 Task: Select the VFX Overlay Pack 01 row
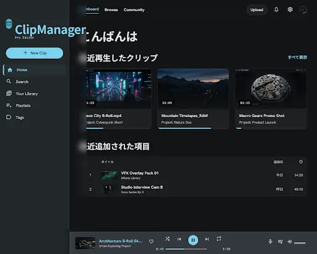[x=196, y=175]
